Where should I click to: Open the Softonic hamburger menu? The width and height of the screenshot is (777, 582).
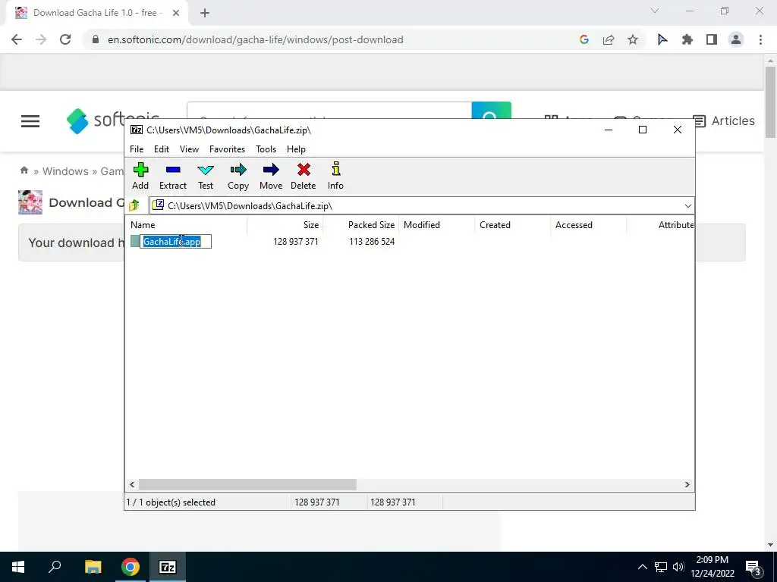pos(30,120)
